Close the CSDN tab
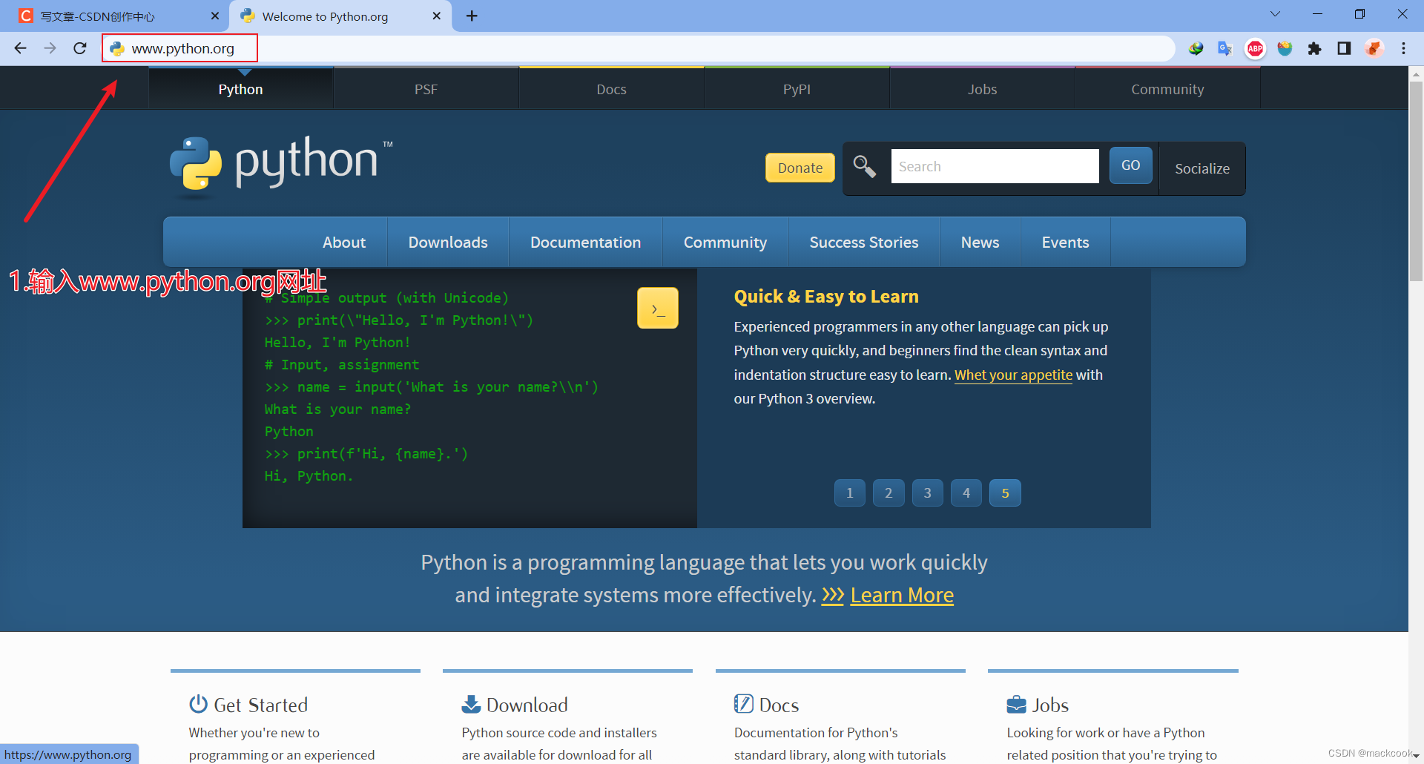Viewport: 1424px width, 764px height. coord(215,16)
